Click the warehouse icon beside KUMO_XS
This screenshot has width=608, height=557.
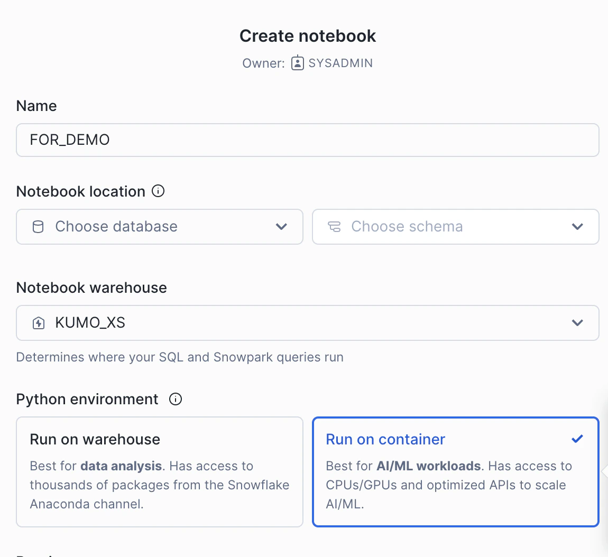(38, 322)
